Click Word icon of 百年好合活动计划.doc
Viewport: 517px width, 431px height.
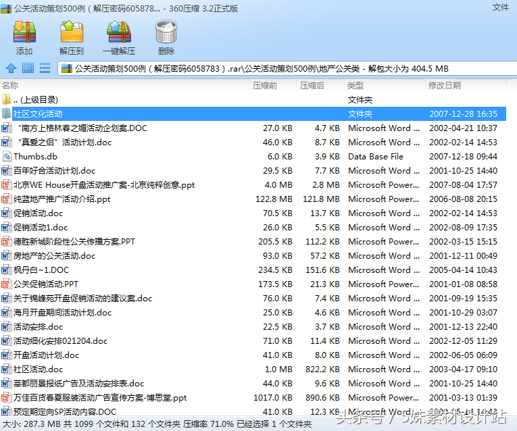(6, 171)
